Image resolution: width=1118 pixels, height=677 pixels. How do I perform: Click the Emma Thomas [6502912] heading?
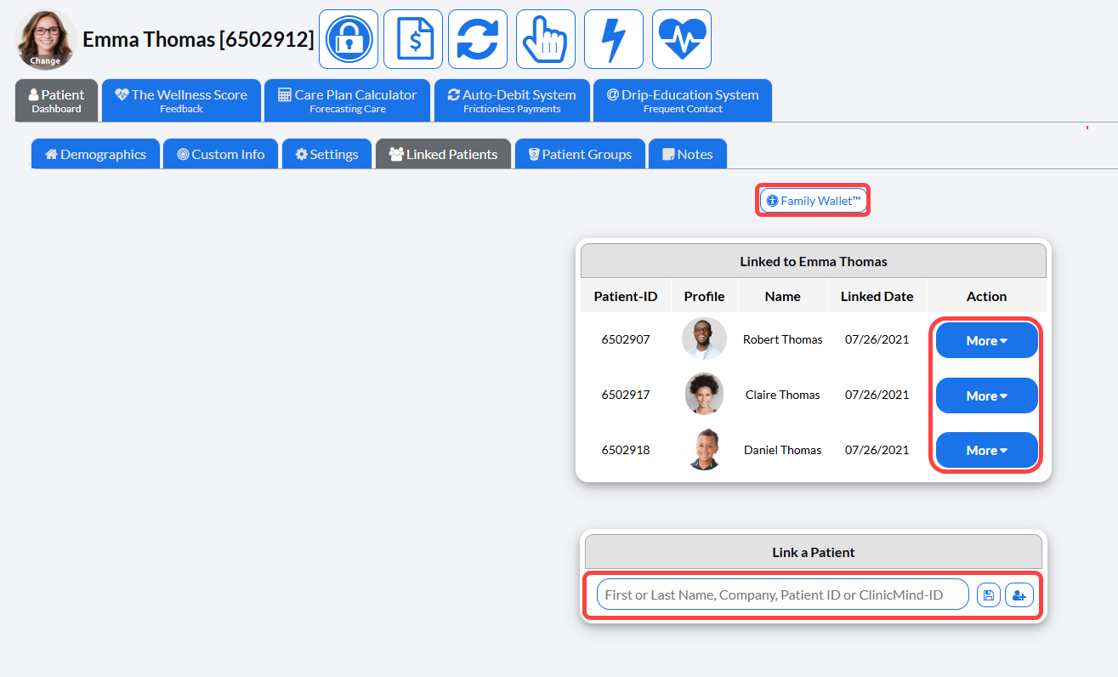pos(198,39)
